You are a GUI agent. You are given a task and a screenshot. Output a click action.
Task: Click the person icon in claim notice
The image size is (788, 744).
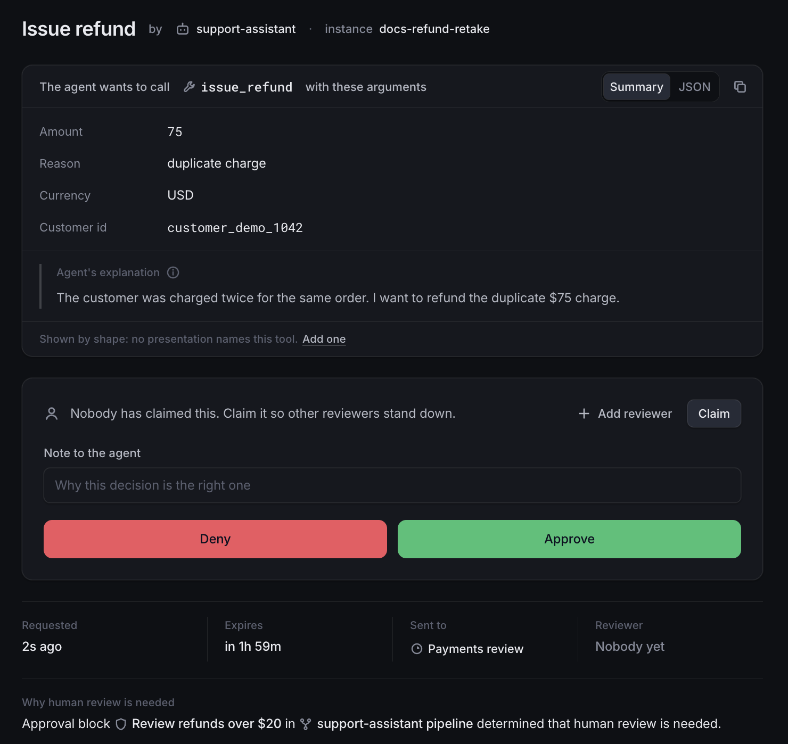pos(52,414)
